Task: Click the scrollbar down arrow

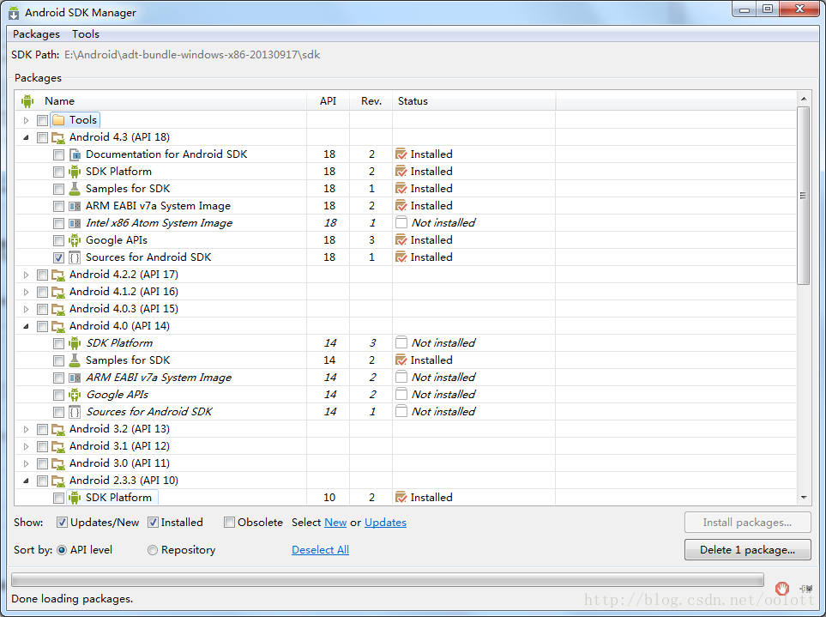Action: point(804,498)
